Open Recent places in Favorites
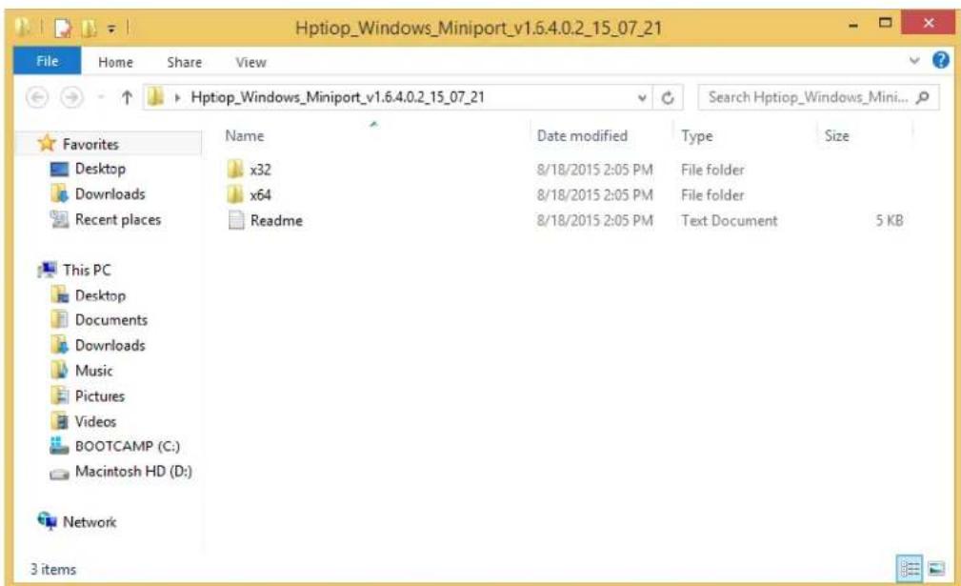The image size is (961, 586). 118,219
